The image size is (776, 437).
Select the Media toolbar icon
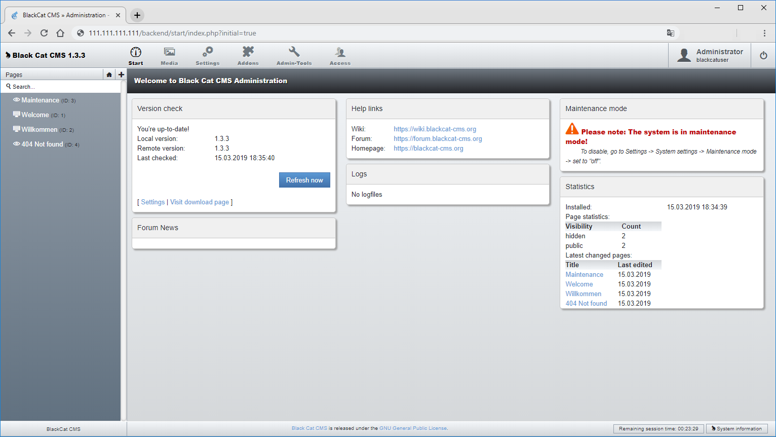pos(169,55)
